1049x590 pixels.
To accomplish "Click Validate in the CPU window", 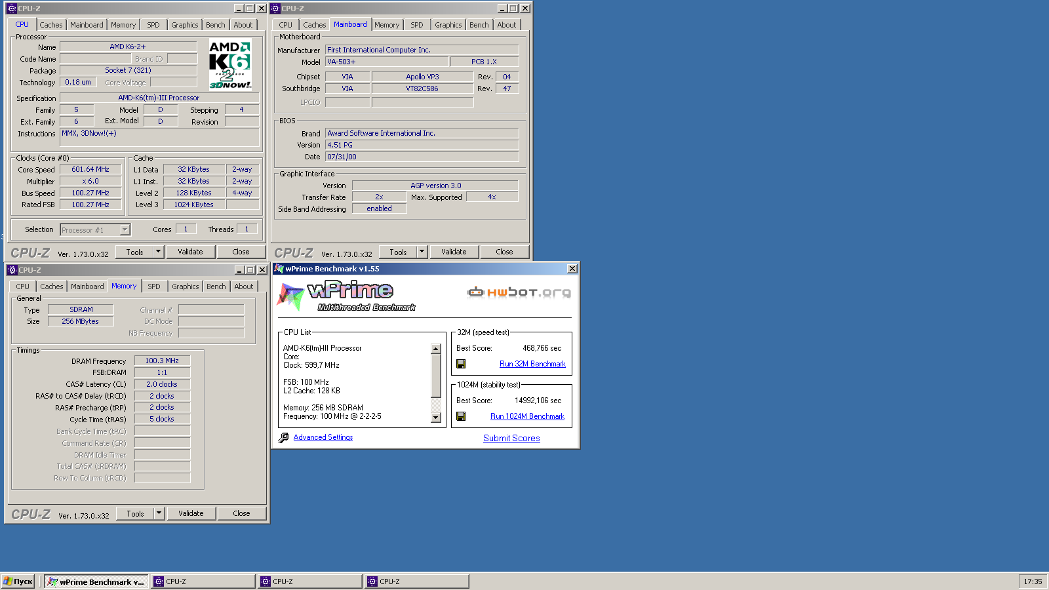I will [x=190, y=252].
